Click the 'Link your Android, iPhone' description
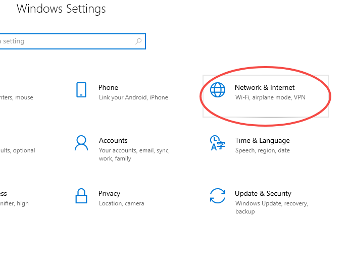 133,97
